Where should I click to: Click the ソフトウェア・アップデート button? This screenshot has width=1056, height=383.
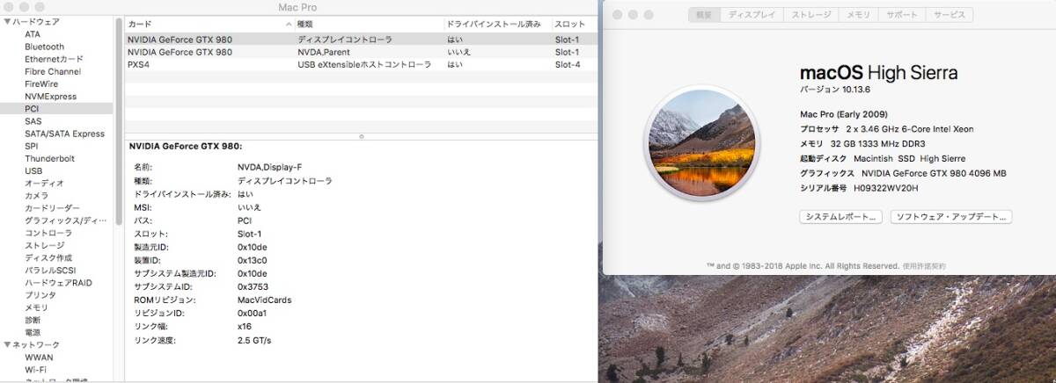click(951, 216)
